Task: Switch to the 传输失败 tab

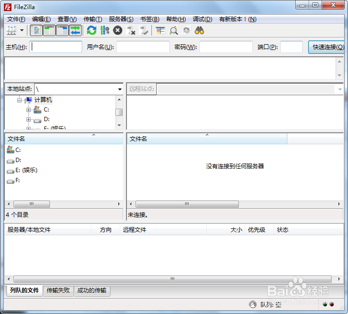Action: click(x=58, y=290)
